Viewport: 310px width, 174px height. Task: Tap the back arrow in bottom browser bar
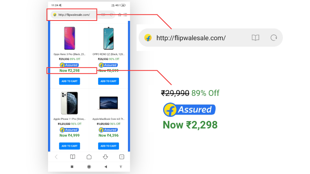(x=56, y=157)
